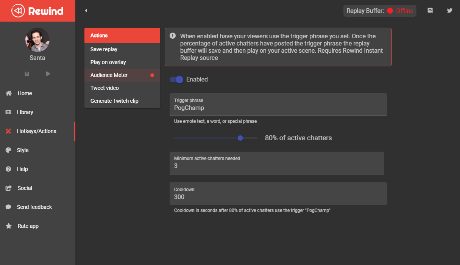Click the save icon under Santa
Viewport: 460px width, 265px height.
click(x=27, y=74)
